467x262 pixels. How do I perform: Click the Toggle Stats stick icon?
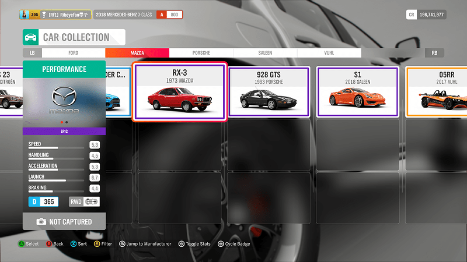coord(181,244)
